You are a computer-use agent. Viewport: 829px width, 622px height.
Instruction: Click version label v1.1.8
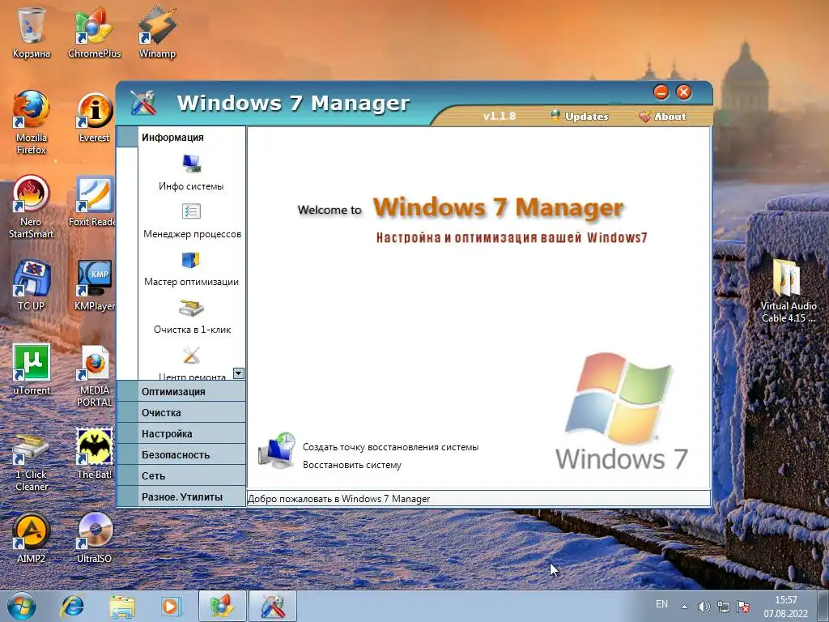pyautogui.click(x=499, y=117)
